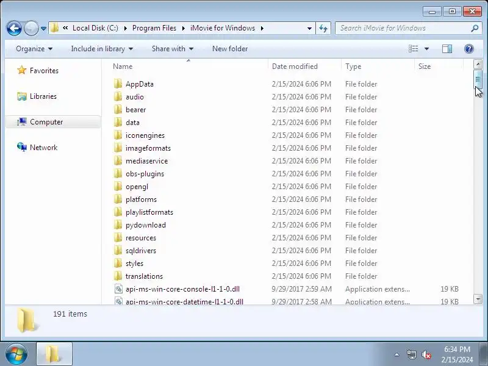Click the 19 KB size of console dll
Image resolution: width=488 pixels, height=366 pixels.
[x=450, y=289]
